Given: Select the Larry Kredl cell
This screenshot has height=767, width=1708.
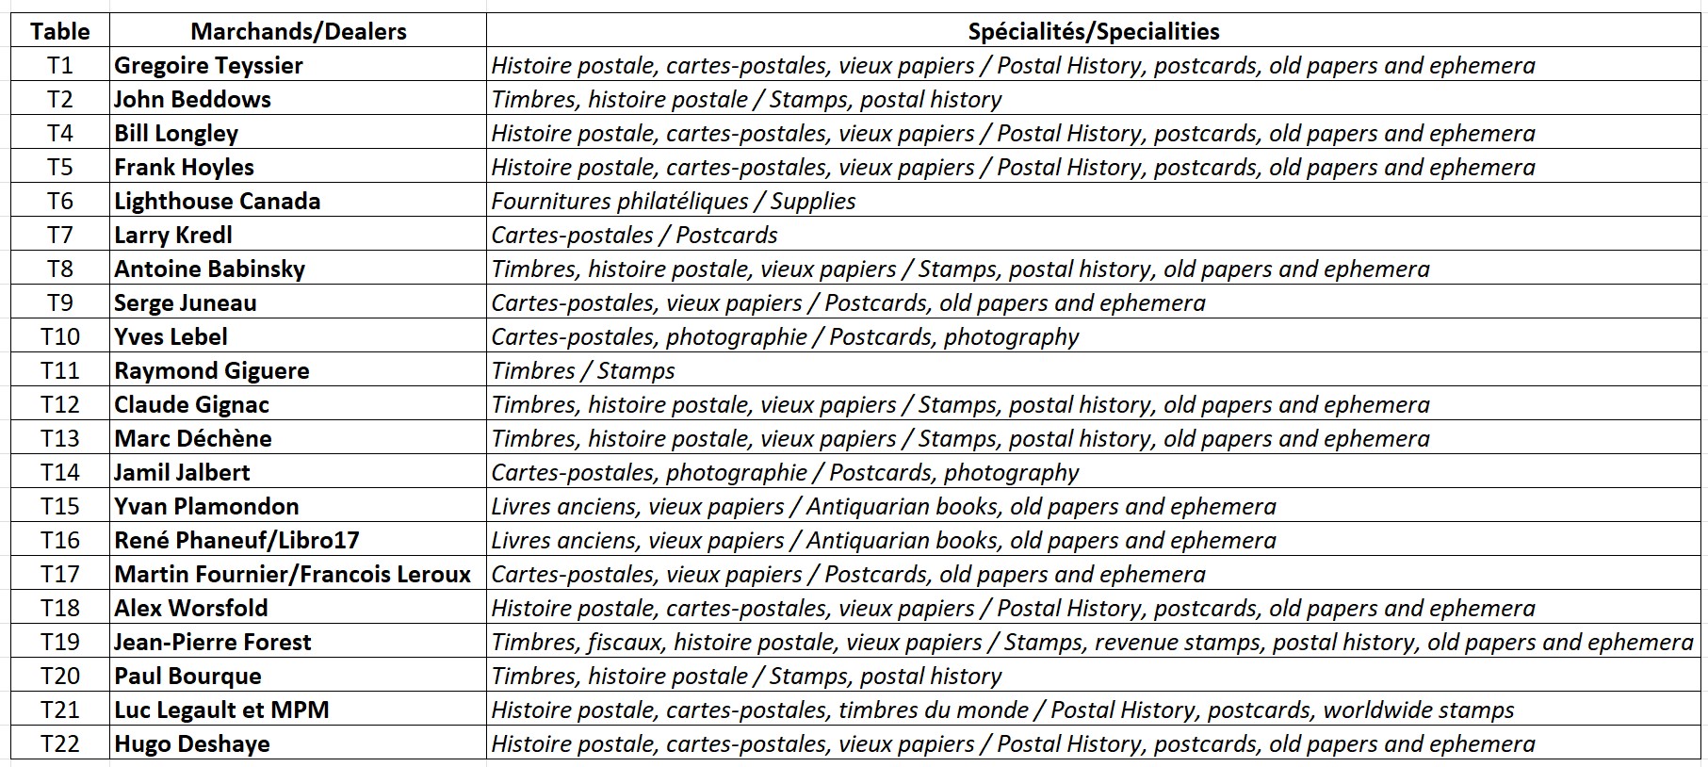Looking at the screenshot, I should [298, 235].
